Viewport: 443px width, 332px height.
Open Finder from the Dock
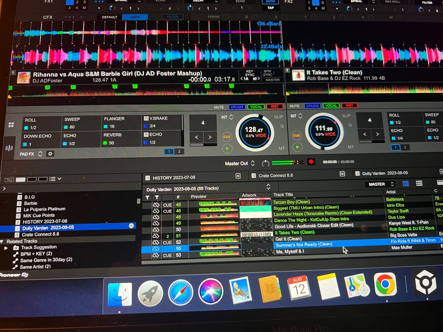click(120, 295)
